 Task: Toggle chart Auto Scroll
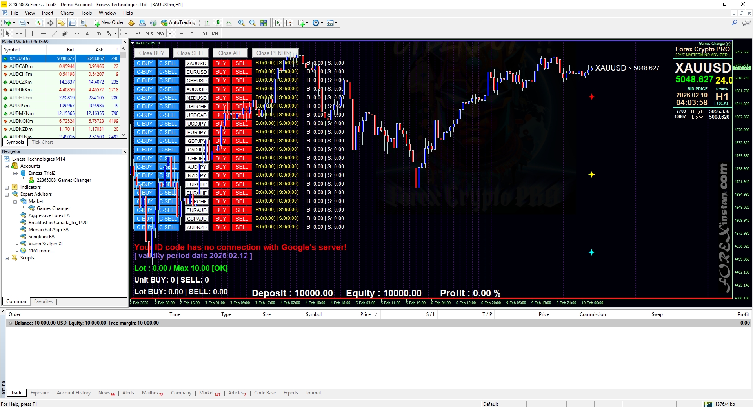click(x=277, y=23)
